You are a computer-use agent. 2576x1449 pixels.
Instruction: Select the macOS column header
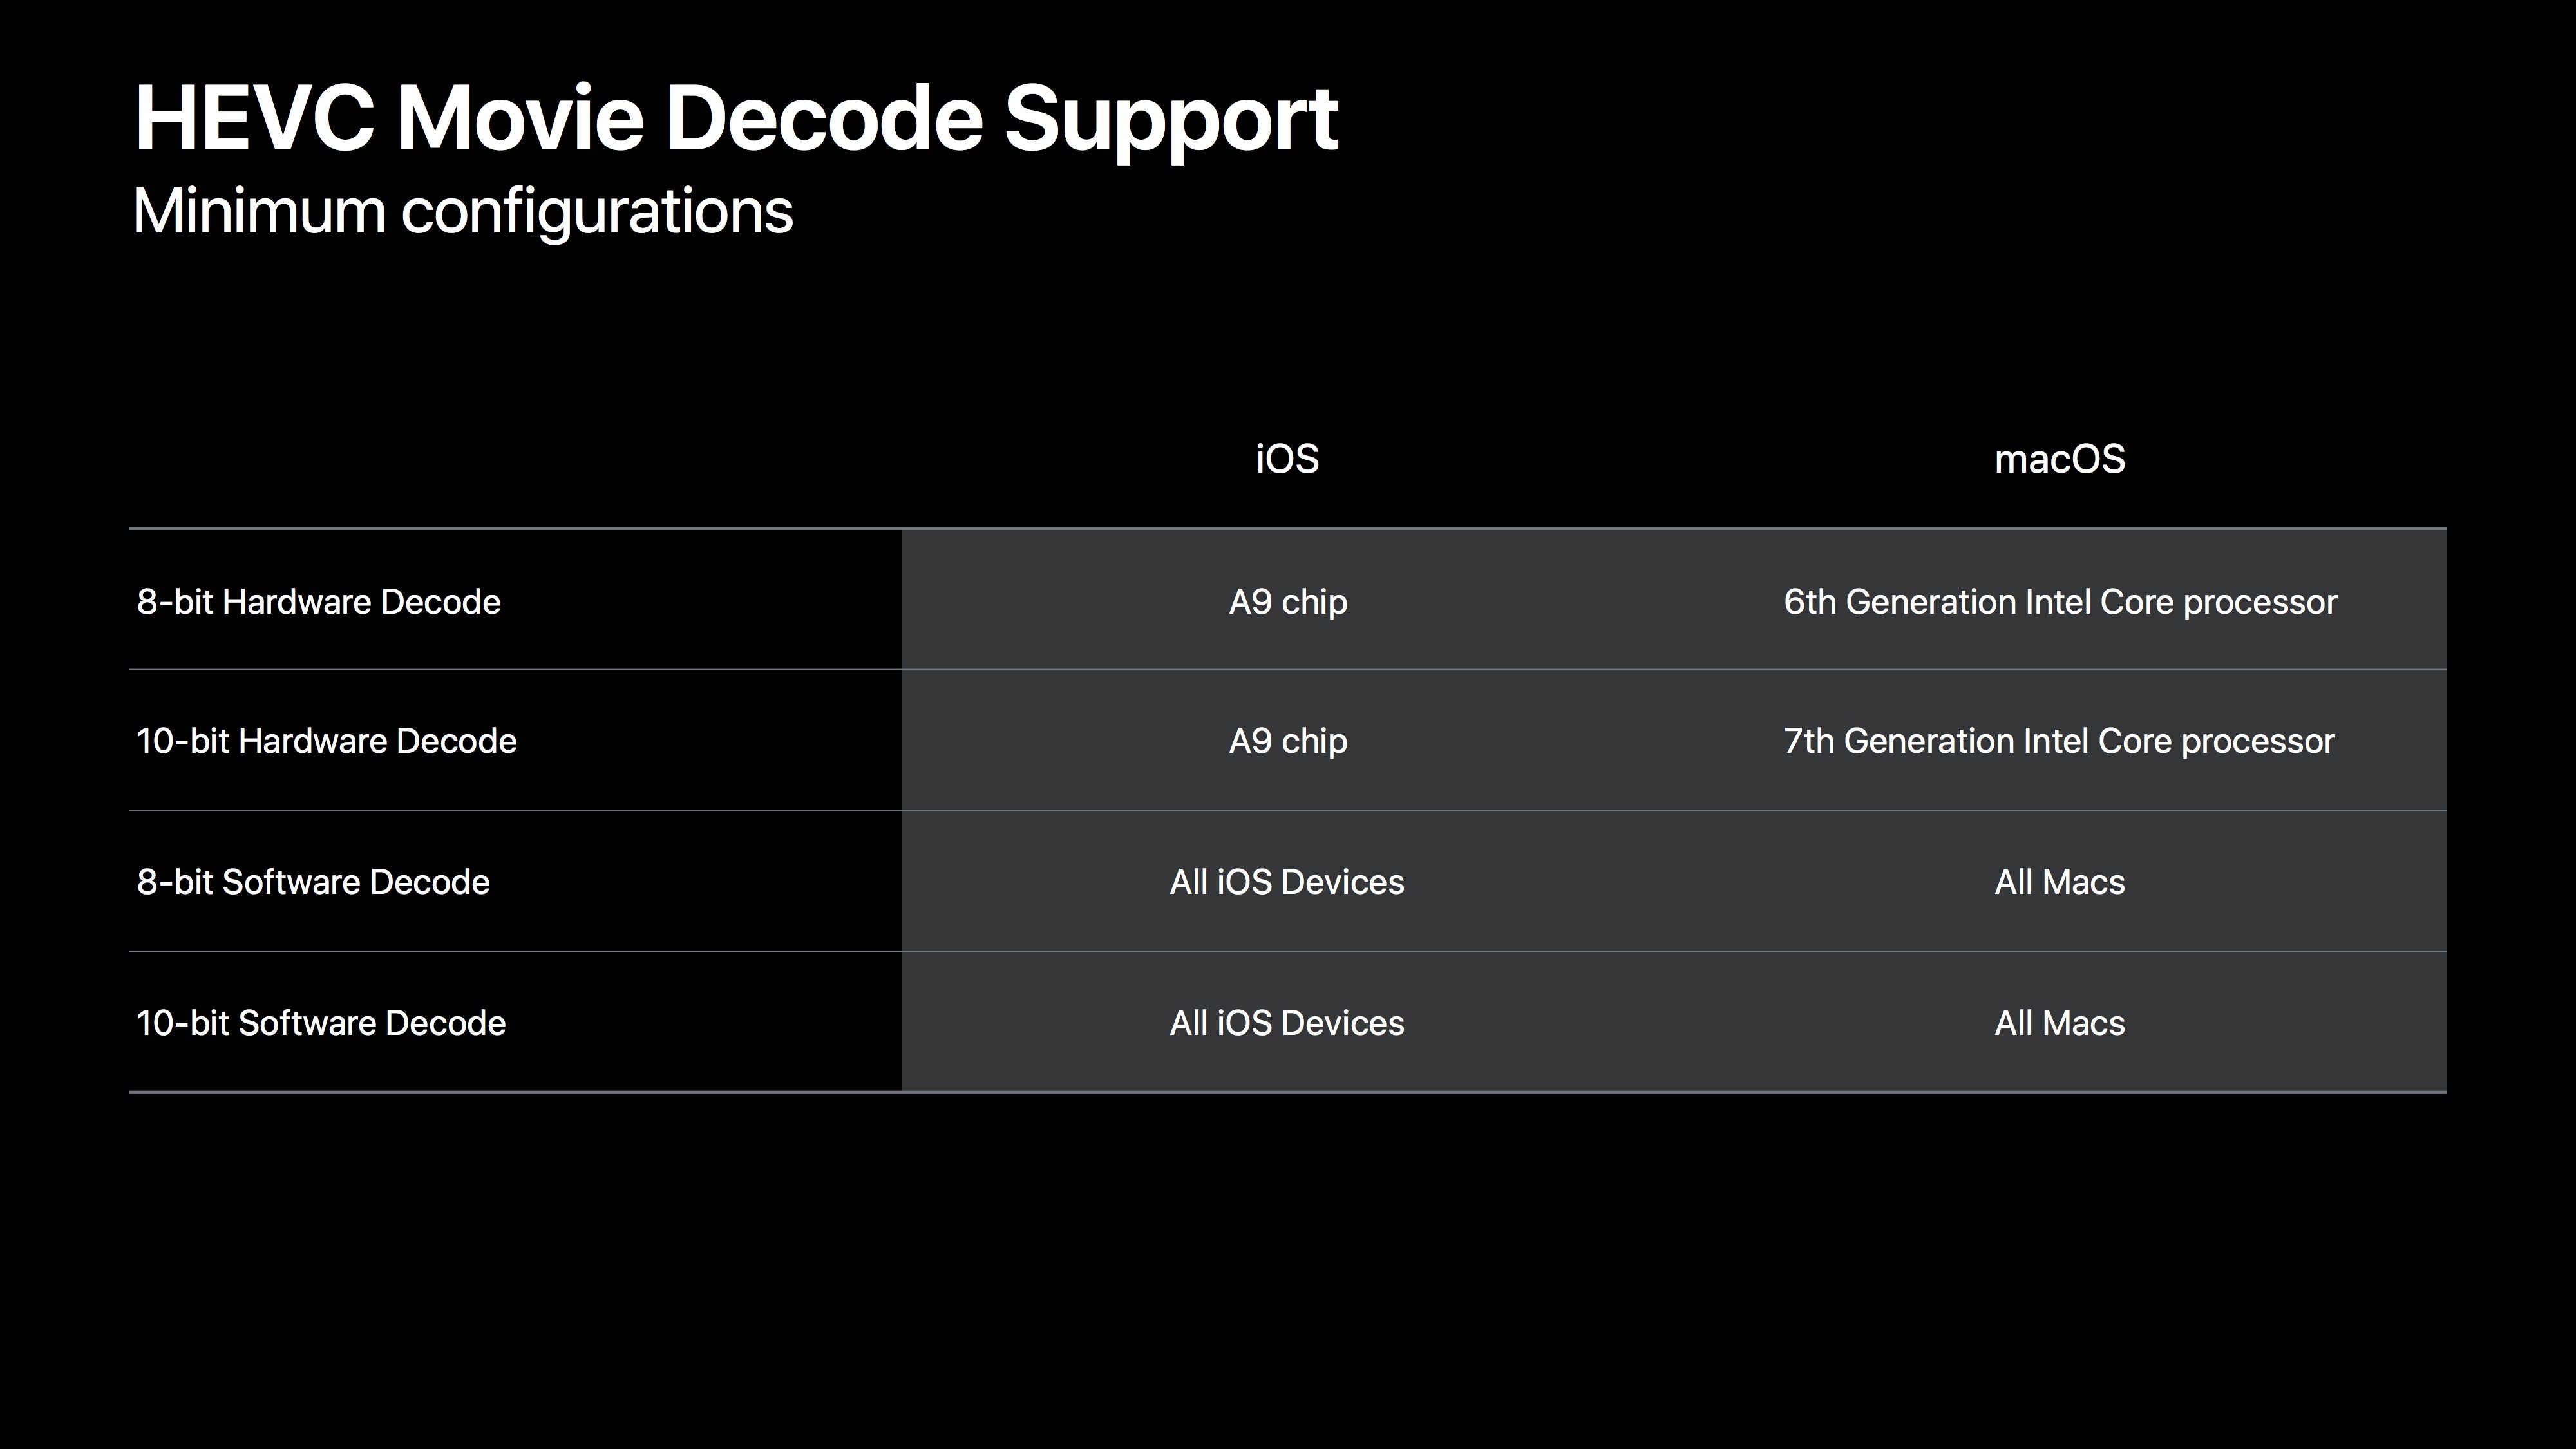click(2059, 459)
